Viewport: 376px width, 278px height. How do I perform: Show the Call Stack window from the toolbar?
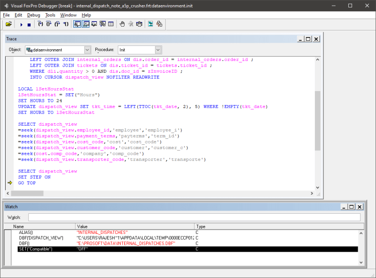[x=102, y=24]
